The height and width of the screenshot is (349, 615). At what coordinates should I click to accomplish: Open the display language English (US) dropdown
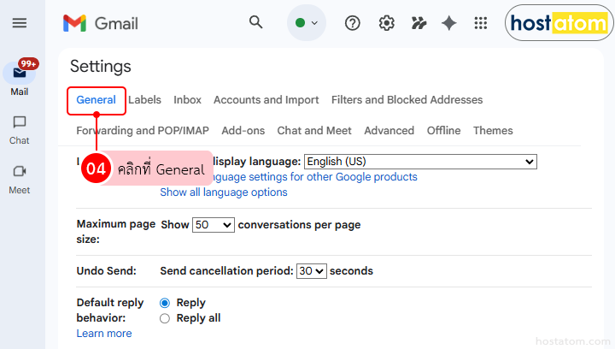click(x=420, y=162)
